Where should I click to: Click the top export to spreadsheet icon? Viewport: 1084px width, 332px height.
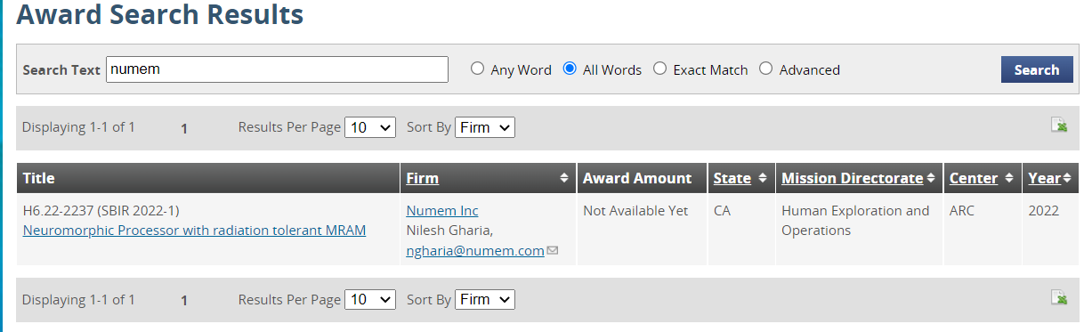pos(1059,125)
